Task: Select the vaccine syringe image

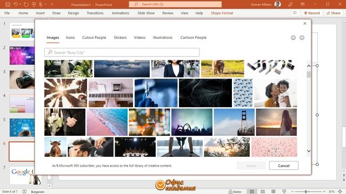Action: coord(156,93)
